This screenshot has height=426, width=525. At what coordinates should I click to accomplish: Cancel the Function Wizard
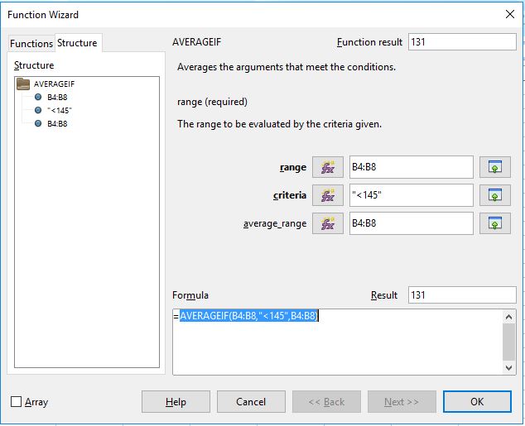click(251, 401)
